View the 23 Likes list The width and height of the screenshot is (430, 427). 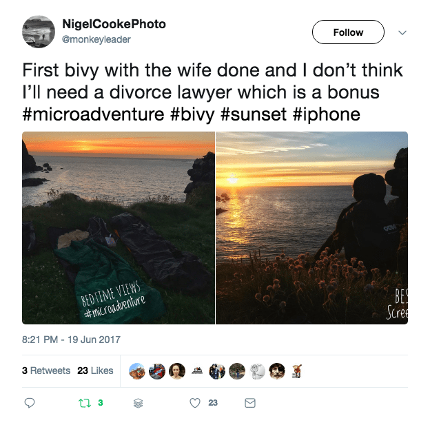pos(95,371)
